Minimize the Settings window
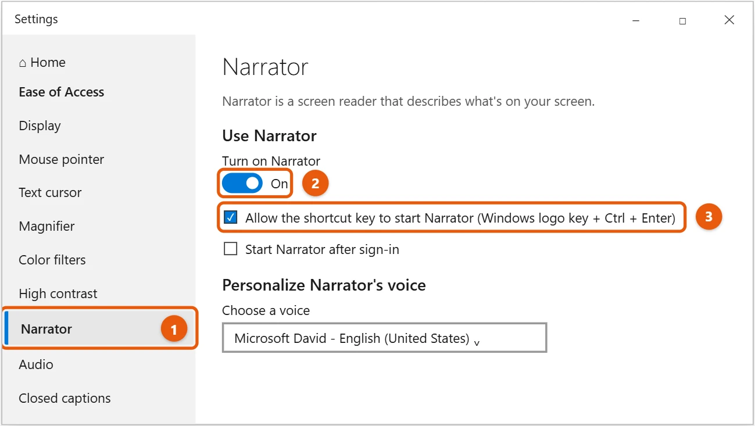Viewport: 755px width, 426px height. click(x=636, y=20)
